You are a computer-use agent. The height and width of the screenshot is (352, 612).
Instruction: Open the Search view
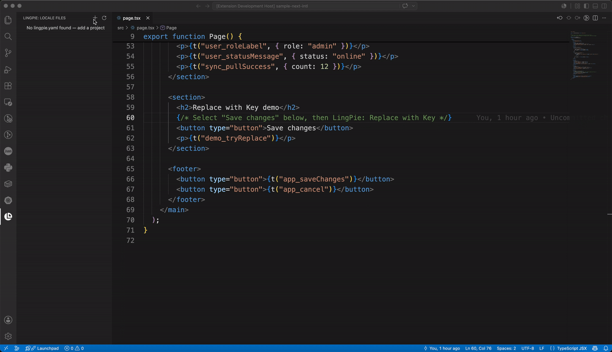8,36
